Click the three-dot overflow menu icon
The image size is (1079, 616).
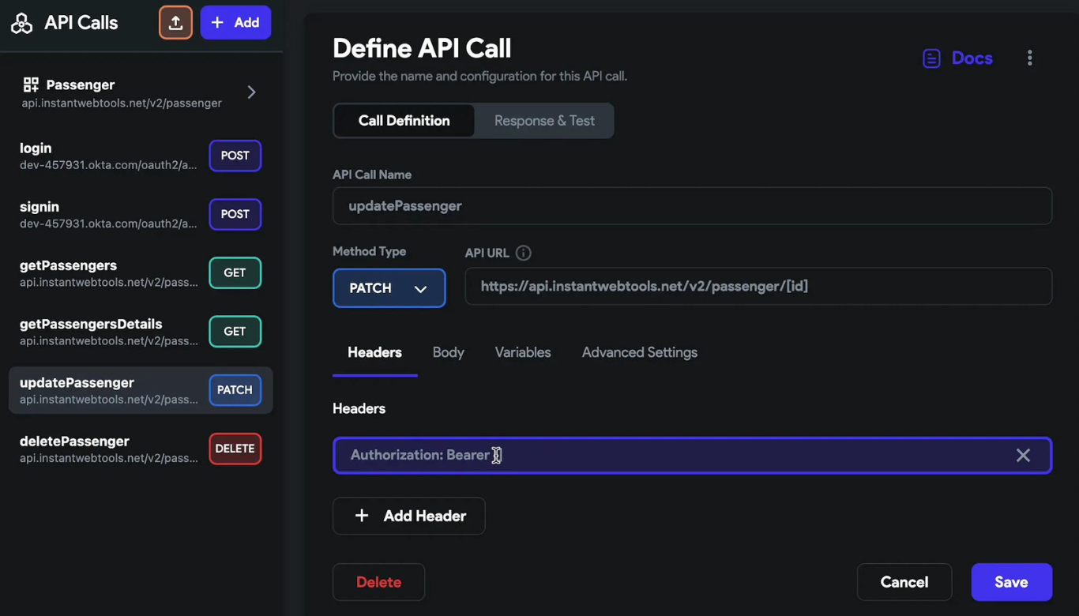(x=1030, y=58)
